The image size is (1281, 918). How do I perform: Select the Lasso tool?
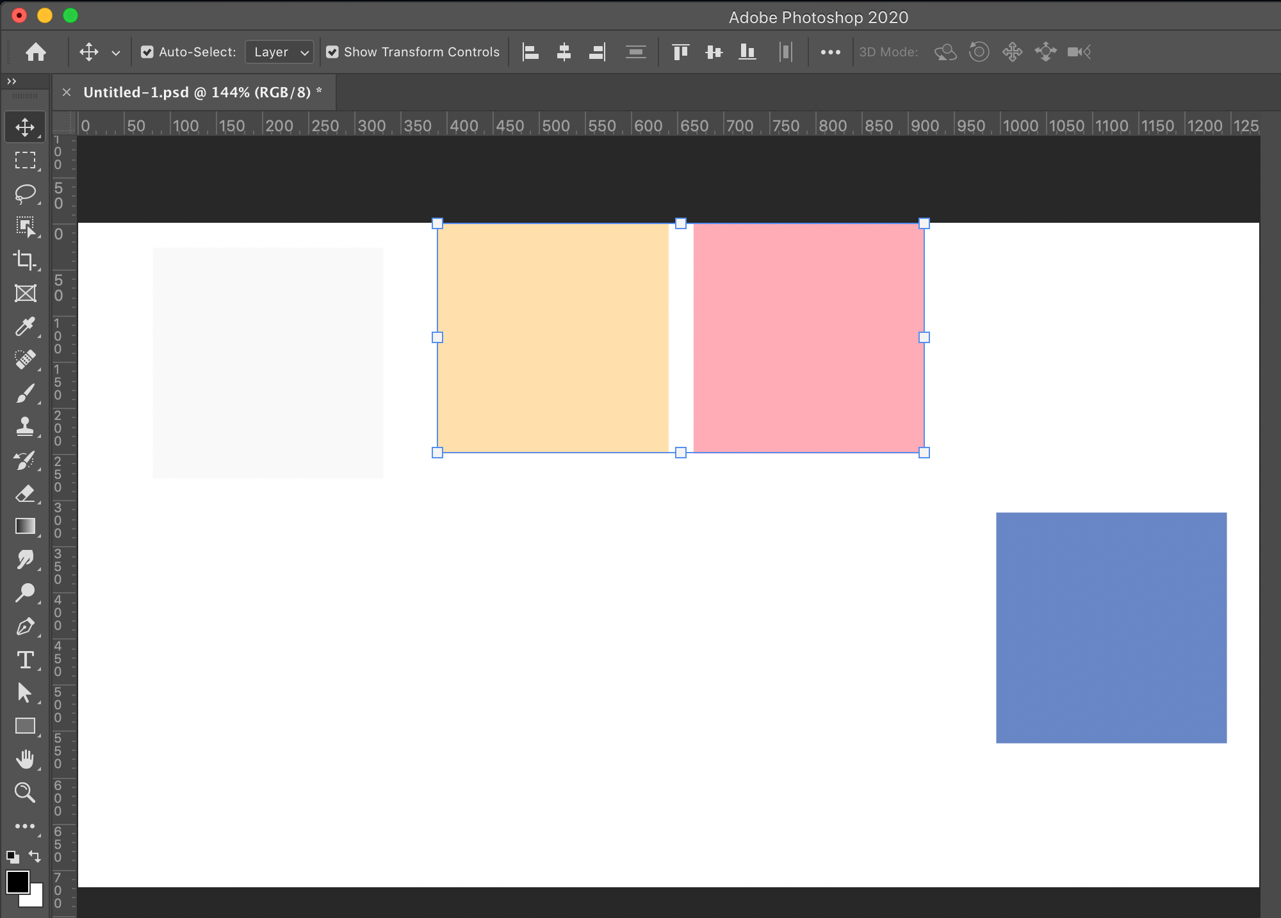(x=25, y=193)
